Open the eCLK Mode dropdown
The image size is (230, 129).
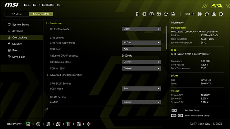[141, 89]
